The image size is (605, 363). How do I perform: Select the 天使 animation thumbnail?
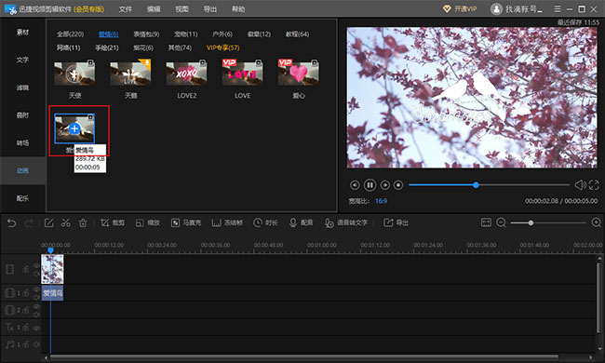pyautogui.click(x=74, y=73)
